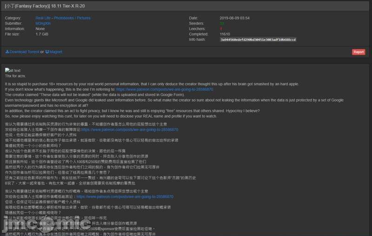This screenshot has height=236, width=372.
Task: Click the download icon beside Download Torrent
Action: (7, 52)
